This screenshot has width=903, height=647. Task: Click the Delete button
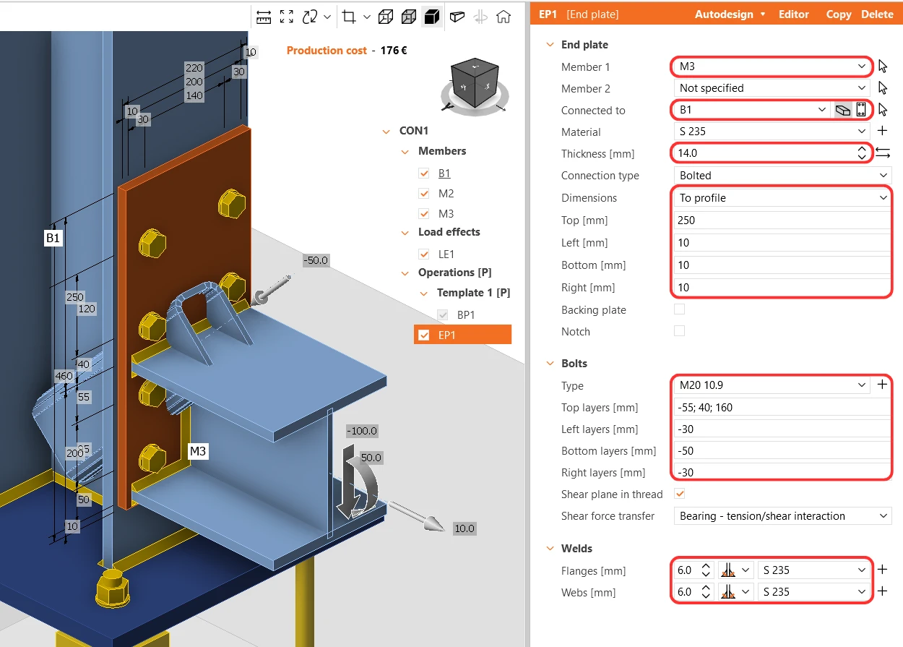(x=877, y=14)
